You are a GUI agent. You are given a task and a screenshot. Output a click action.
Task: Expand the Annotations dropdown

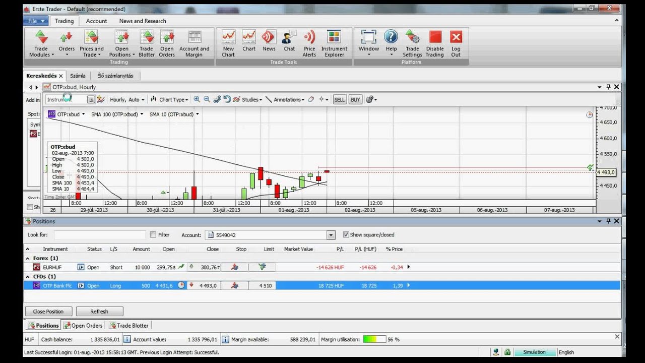[x=285, y=100]
